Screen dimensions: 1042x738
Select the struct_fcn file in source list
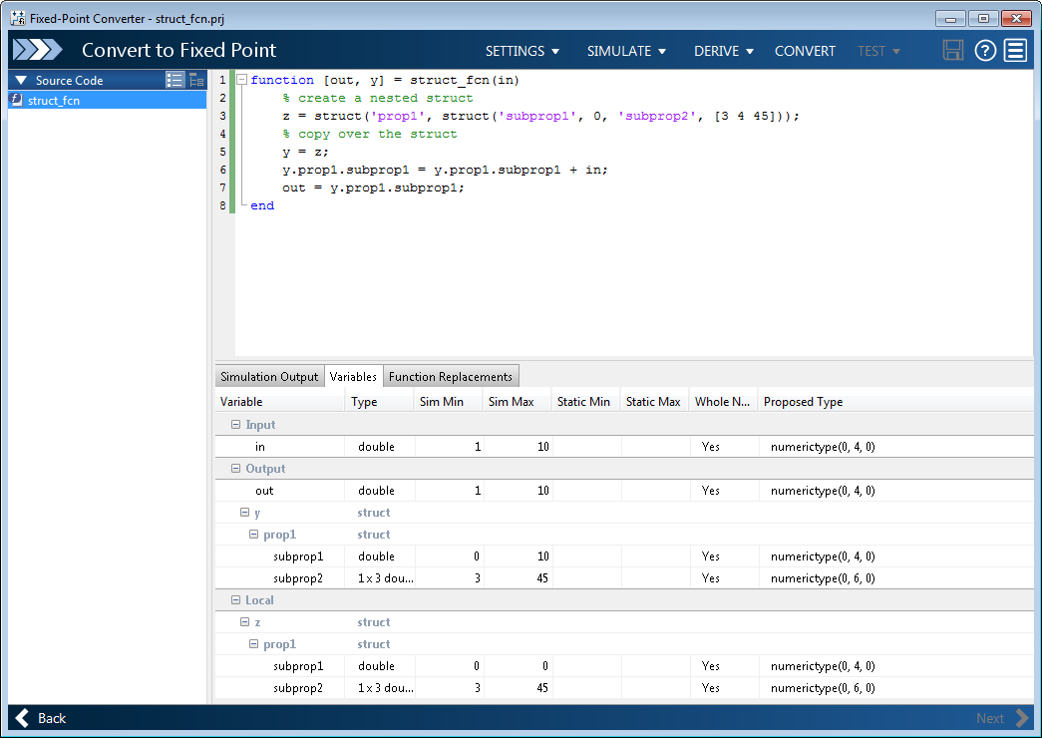54,100
